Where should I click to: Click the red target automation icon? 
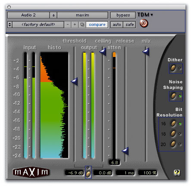pyautogui.click(x=144, y=23)
